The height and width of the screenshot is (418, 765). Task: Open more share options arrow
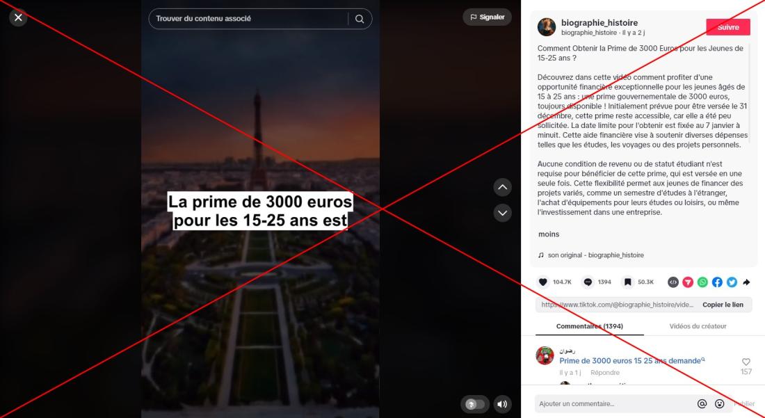746,282
